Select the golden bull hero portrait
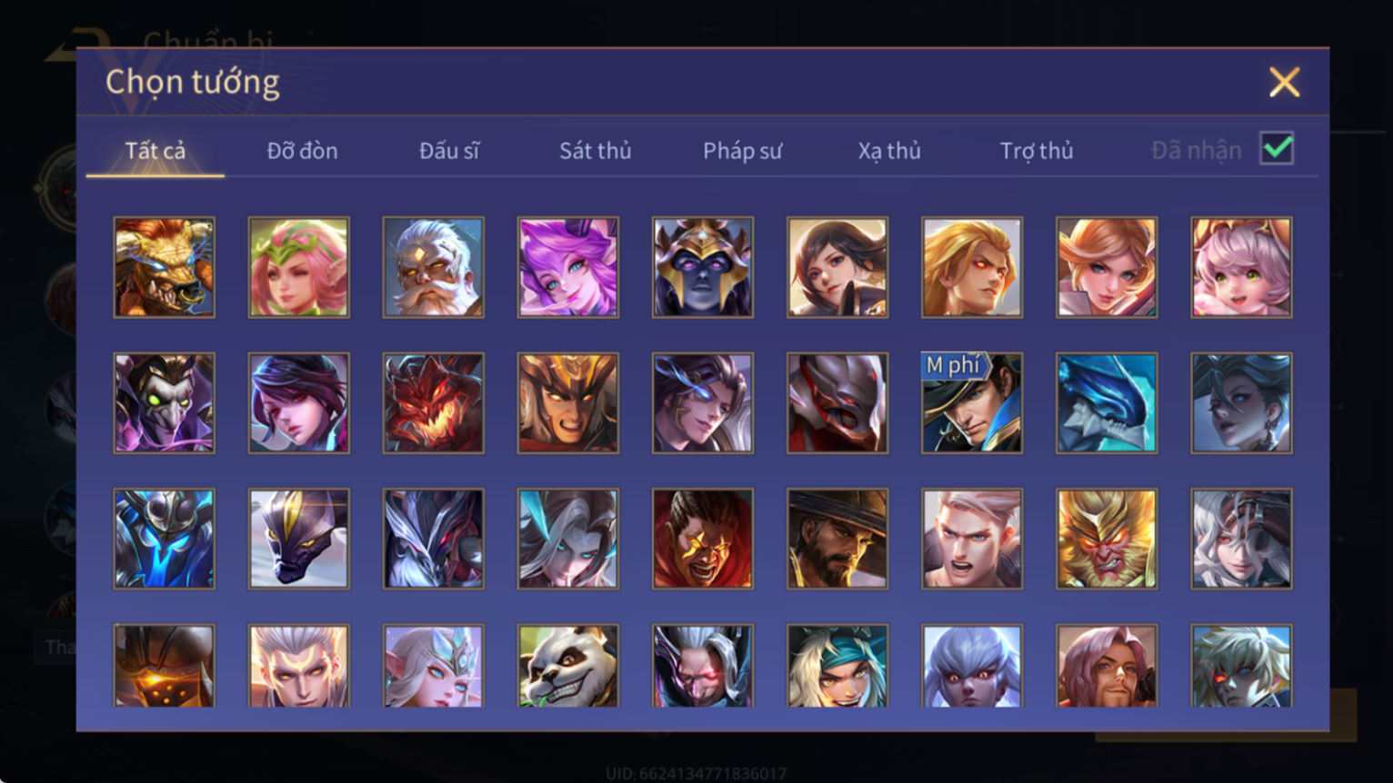 click(x=165, y=267)
